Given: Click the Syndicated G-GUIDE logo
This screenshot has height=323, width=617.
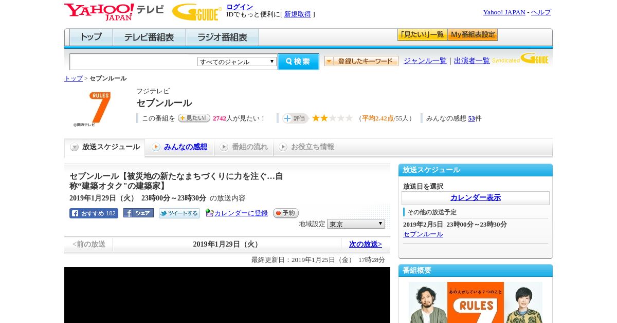Looking at the screenshot, I should tap(520, 59).
